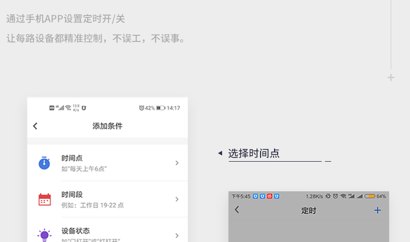The width and height of the screenshot is (410, 242).
Task: Select the 时间段 condition label
Action: tap(72, 194)
